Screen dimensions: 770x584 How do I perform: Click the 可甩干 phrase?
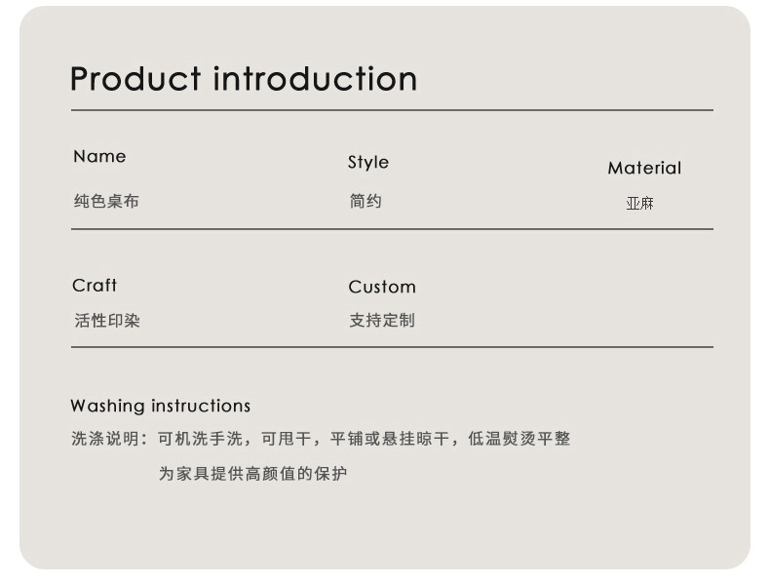coord(286,440)
